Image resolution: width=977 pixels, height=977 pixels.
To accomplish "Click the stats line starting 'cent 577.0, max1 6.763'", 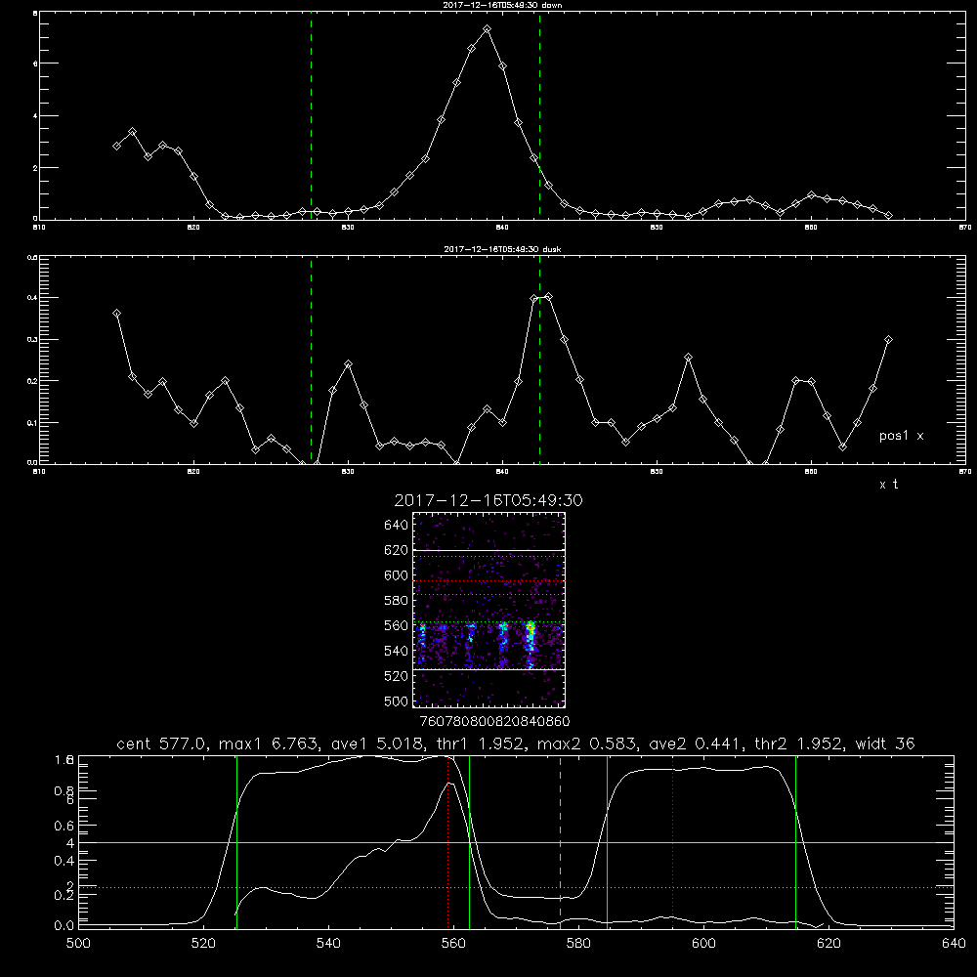I will [x=515, y=743].
